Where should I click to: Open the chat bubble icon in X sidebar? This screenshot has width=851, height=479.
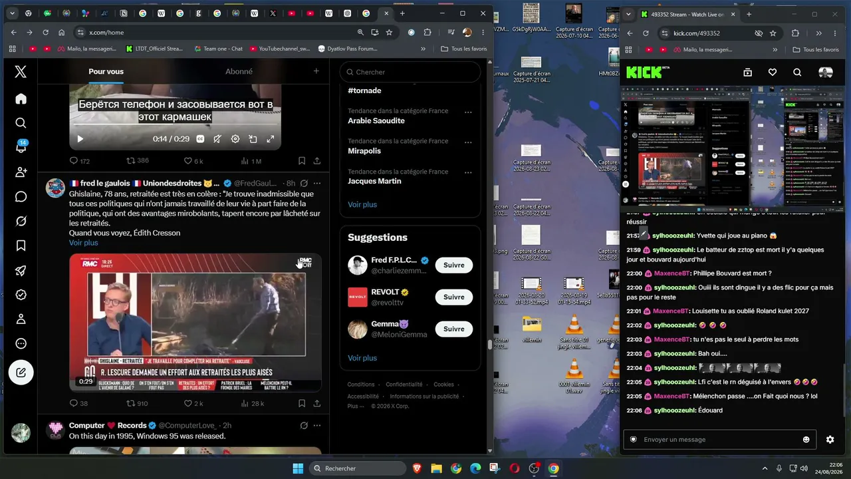[21, 196]
